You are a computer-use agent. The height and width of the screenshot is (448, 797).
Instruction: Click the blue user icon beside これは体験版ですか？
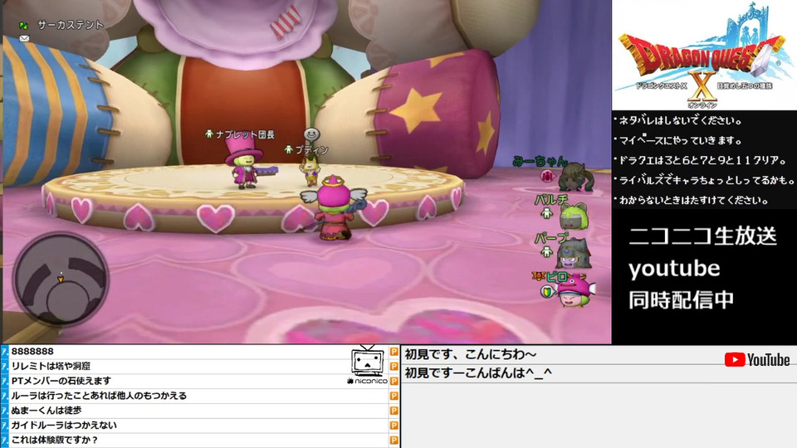[x=5, y=440]
